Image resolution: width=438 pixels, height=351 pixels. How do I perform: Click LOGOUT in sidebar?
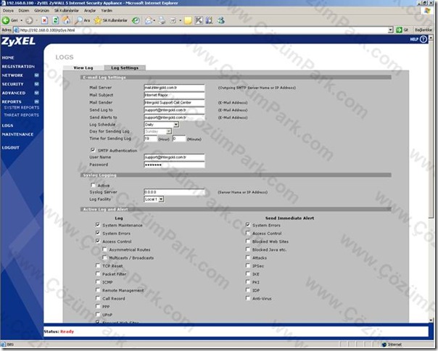(11, 147)
